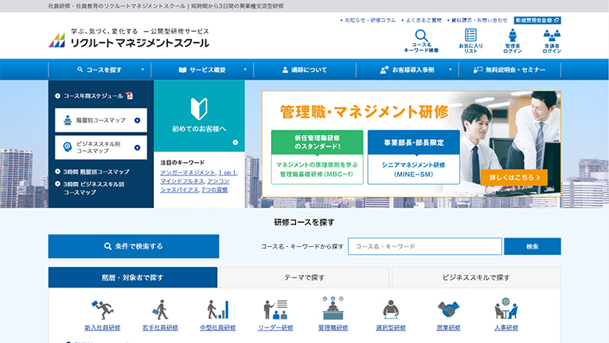Open the コース年間スケジュール link

tap(93, 96)
